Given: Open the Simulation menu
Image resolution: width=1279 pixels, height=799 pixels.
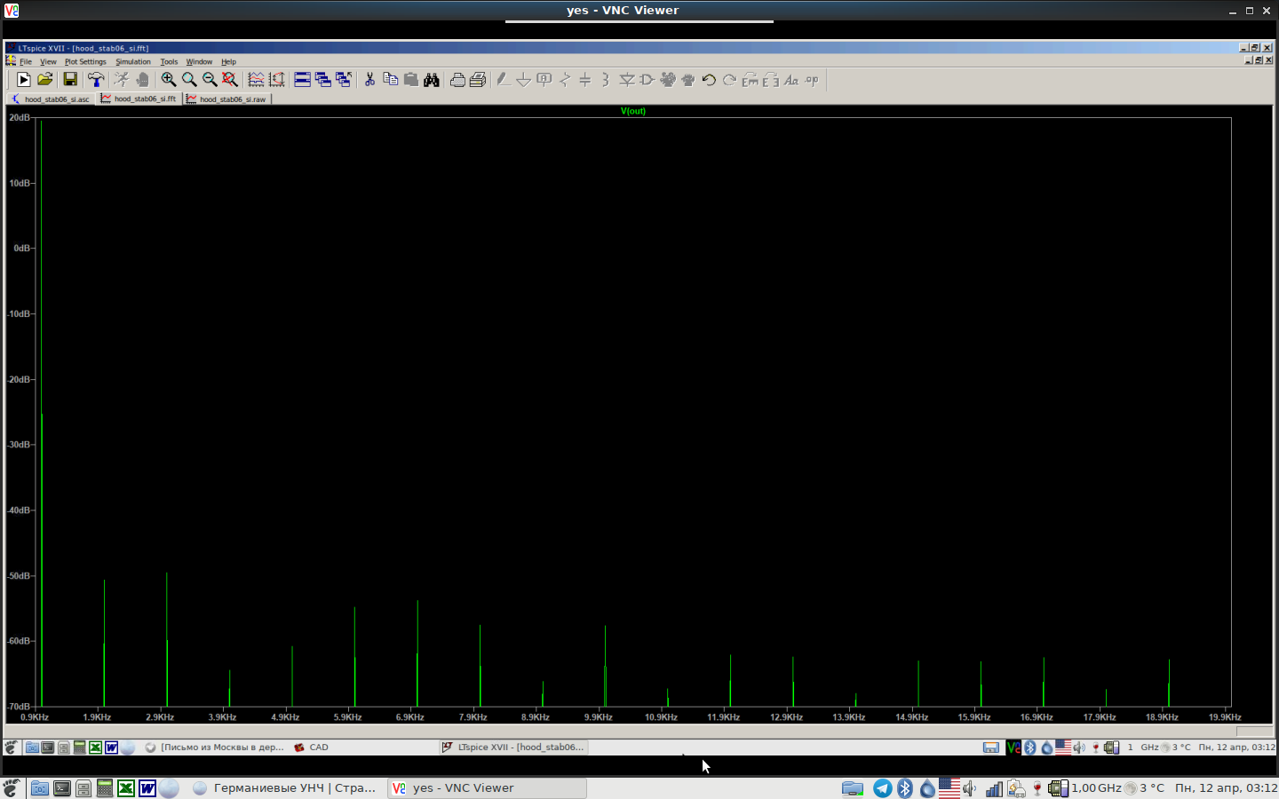Looking at the screenshot, I should (133, 62).
